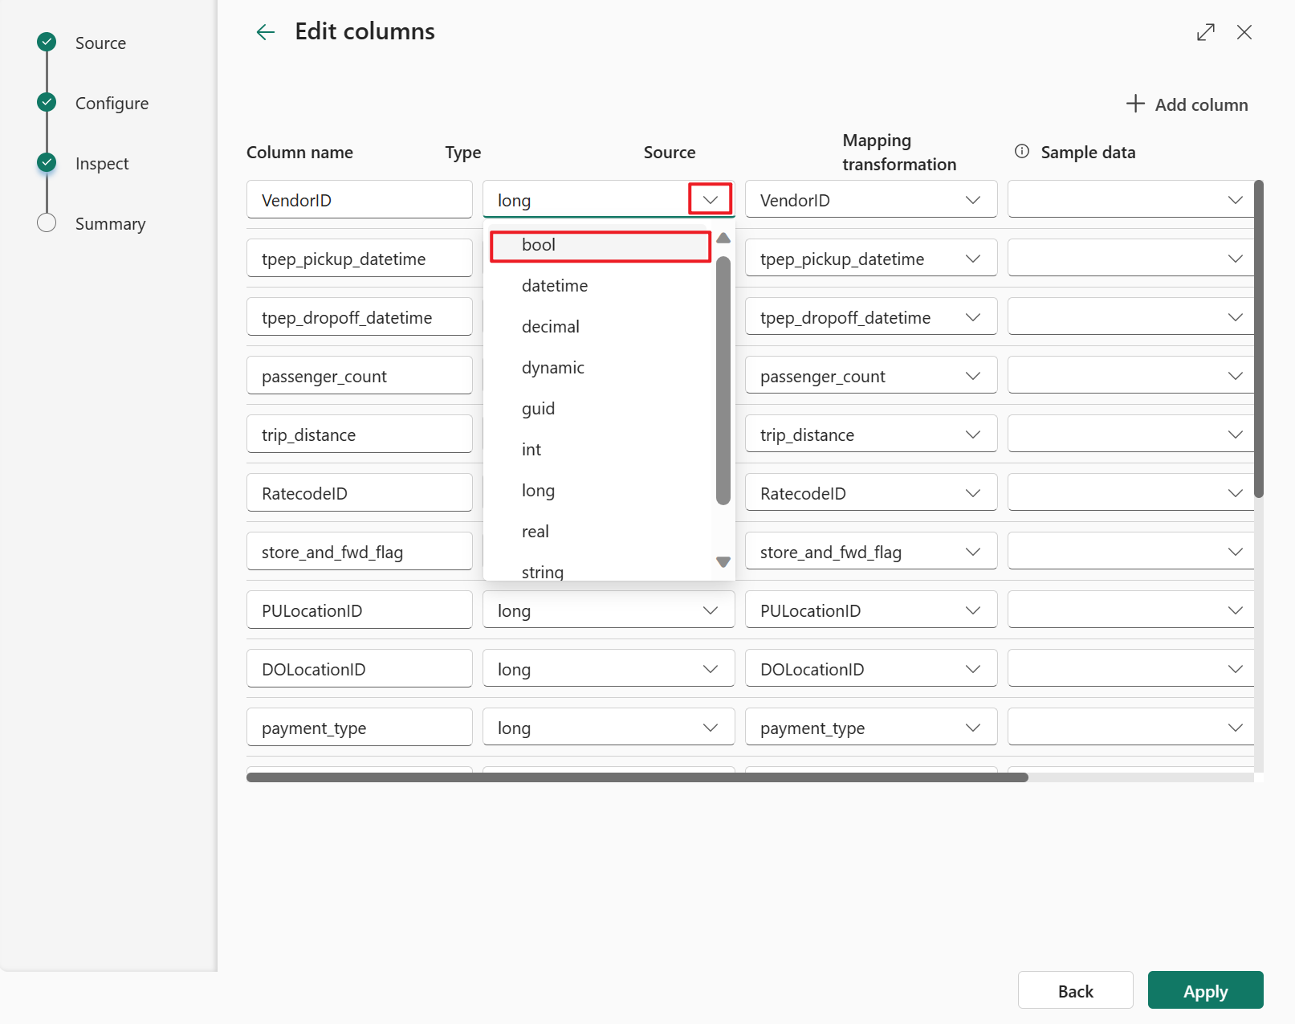This screenshot has height=1024, width=1295.
Task: Open the DOLocationID source dropdown
Action: point(871,668)
